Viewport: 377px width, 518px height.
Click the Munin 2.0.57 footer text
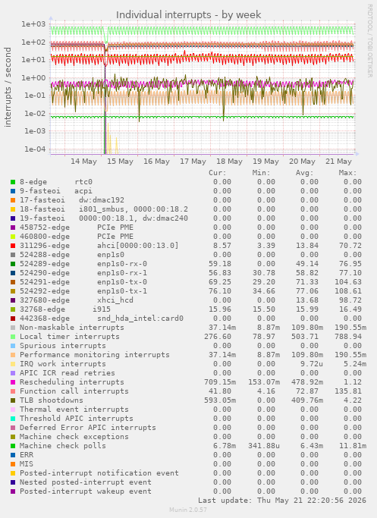point(188,510)
